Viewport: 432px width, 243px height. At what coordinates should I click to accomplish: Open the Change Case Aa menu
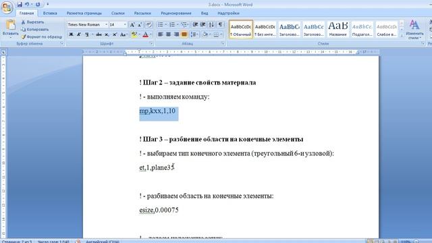124,34
